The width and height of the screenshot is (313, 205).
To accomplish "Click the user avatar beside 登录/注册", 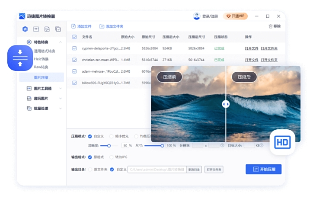I will click(x=197, y=16).
